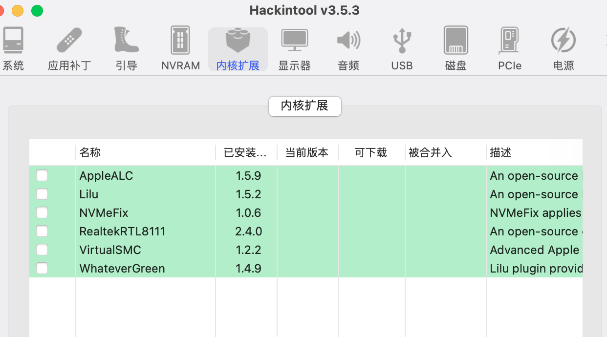Open the 电源 power bolt icon
This screenshot has width=607, height=337.
pyautogui.click(x=564, y=49)
